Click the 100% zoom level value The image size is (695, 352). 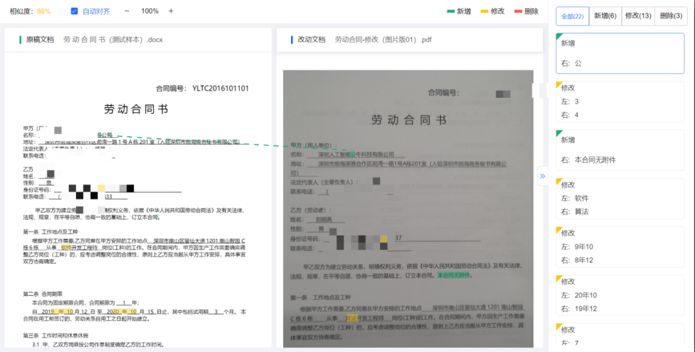[150, 11]
